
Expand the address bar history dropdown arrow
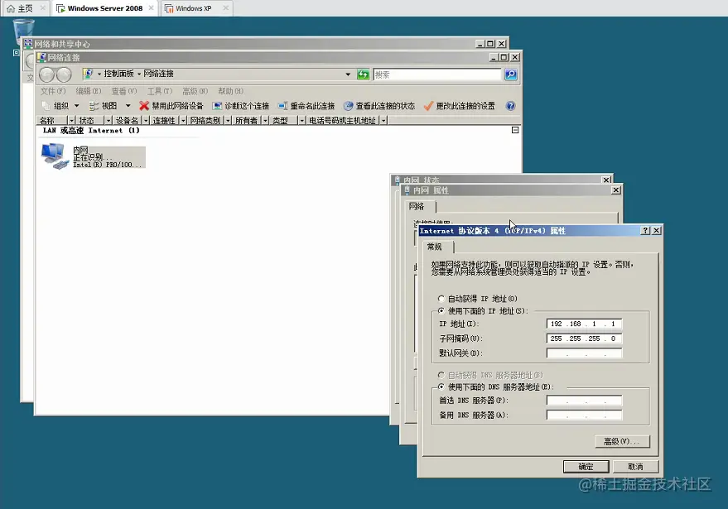click(x=348, y=74)
